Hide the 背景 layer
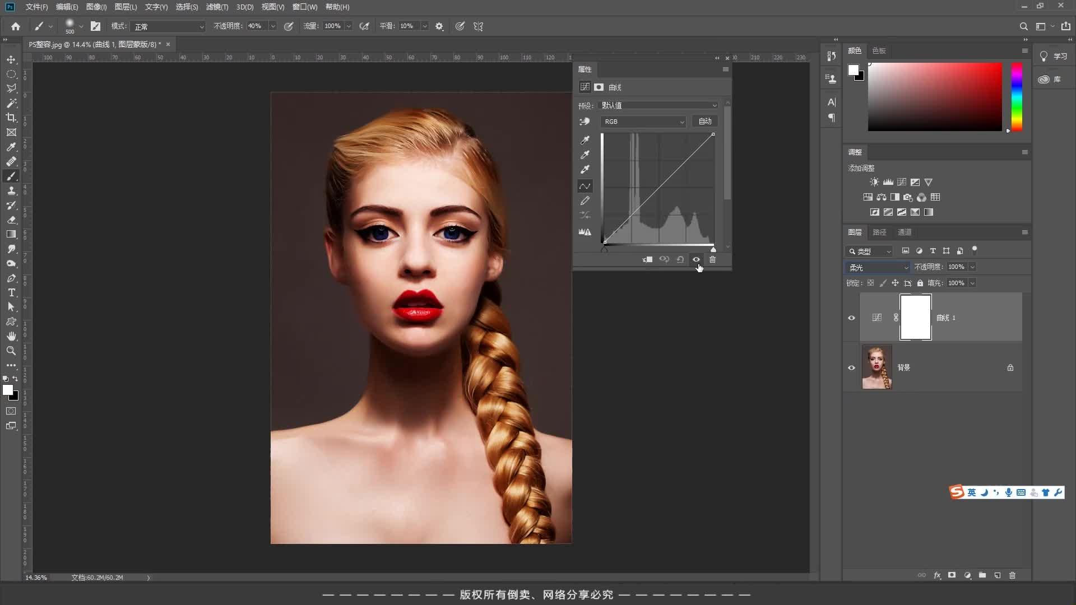Screen dimensions: 1076x605 (851, 368)
